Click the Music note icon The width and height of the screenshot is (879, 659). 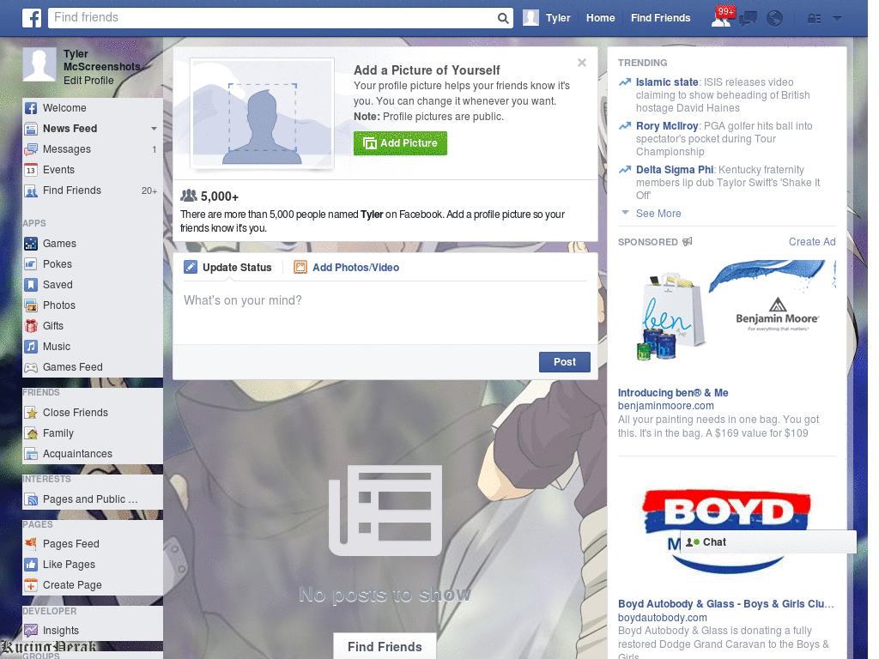point(31,347)
